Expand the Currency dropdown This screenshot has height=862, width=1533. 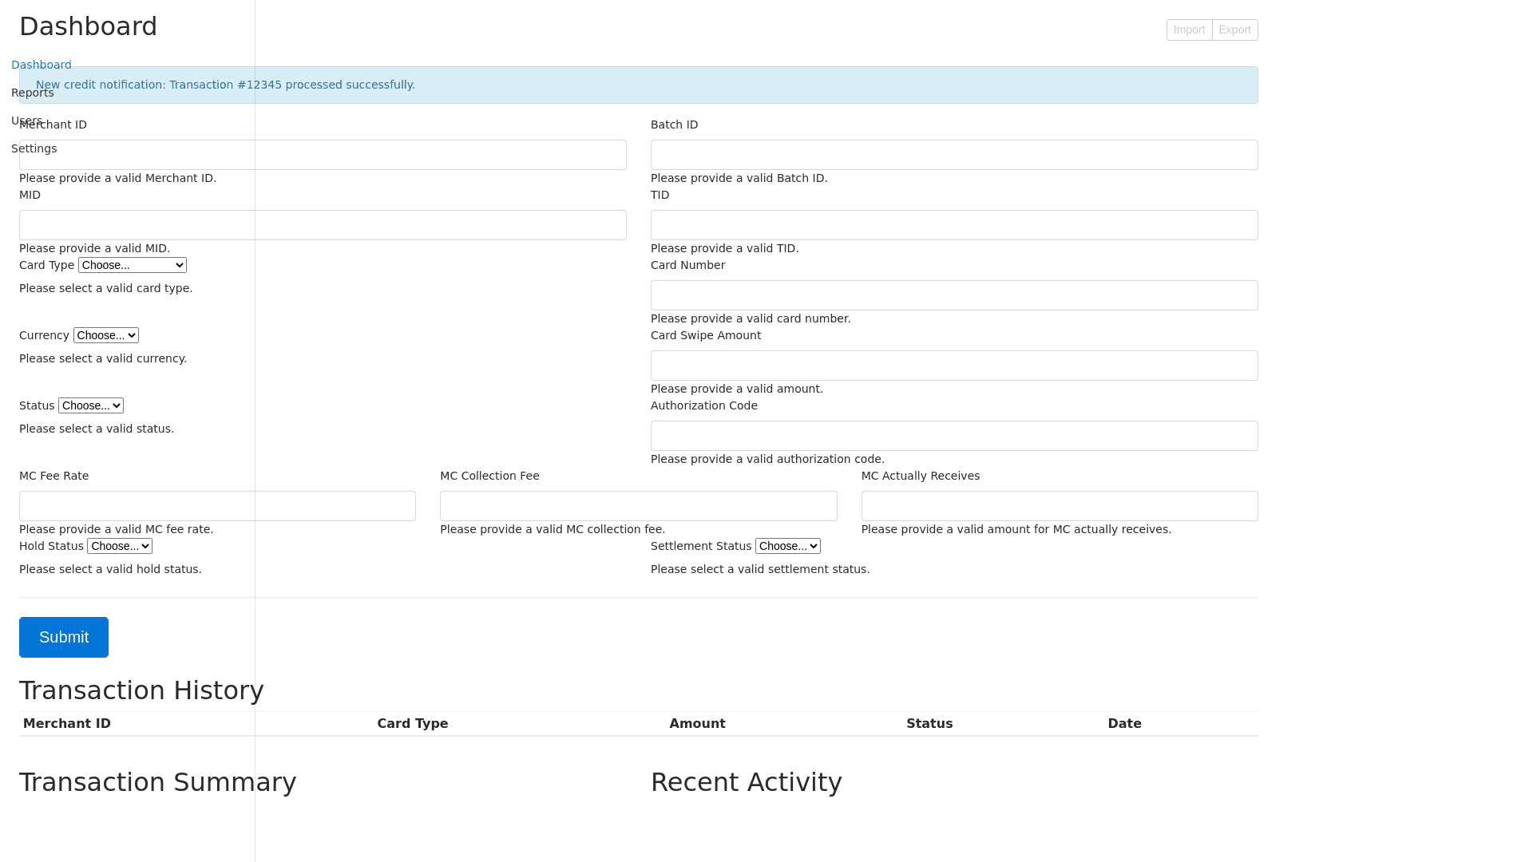click(x=106, y=335)
